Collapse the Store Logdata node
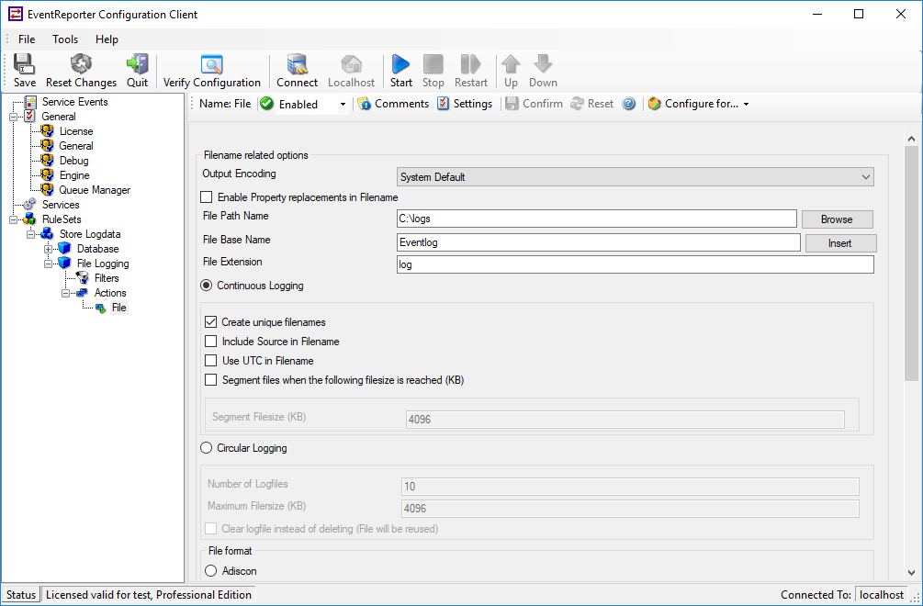This screenshot has height=606, width=923. [30, 234]
